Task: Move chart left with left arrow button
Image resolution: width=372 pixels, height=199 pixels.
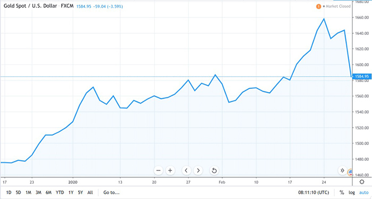Action: coord(186,170)
